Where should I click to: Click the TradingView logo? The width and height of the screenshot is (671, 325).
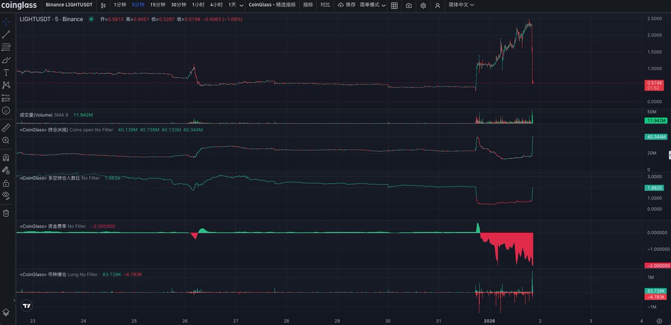(x=26, y=305)
